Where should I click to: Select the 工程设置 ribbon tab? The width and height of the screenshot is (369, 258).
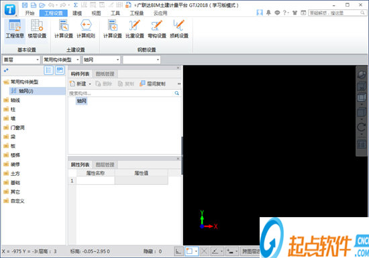click(54, 13)
